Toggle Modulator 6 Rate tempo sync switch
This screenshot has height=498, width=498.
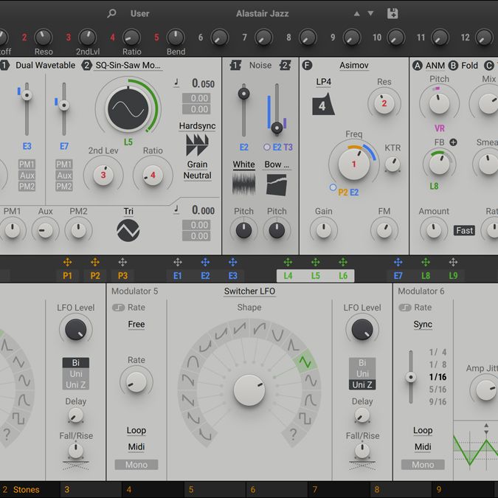(405, 308)
